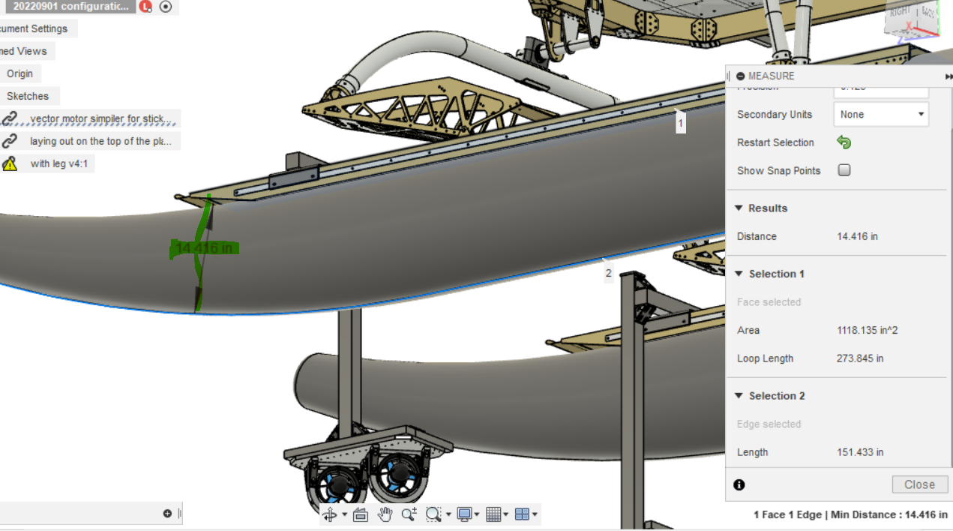Open the Zoom Window options arrow

point(448,514)
